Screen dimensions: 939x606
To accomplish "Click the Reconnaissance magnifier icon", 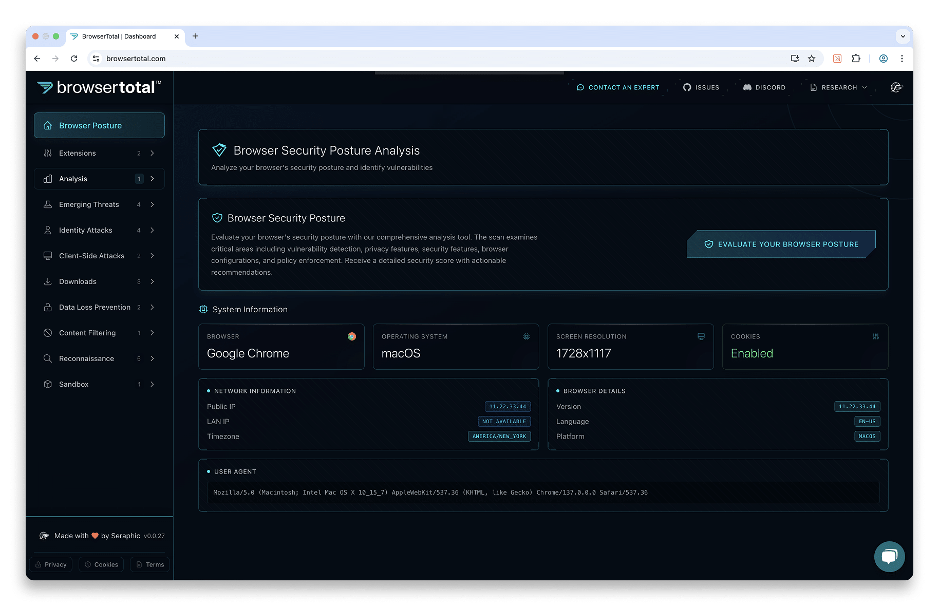I will (x=48, y=358).
